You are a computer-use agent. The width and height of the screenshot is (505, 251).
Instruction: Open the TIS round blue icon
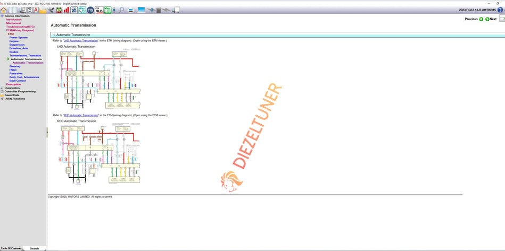tap(90, 10)
